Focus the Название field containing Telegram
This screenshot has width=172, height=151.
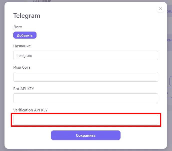click(86, 55)
